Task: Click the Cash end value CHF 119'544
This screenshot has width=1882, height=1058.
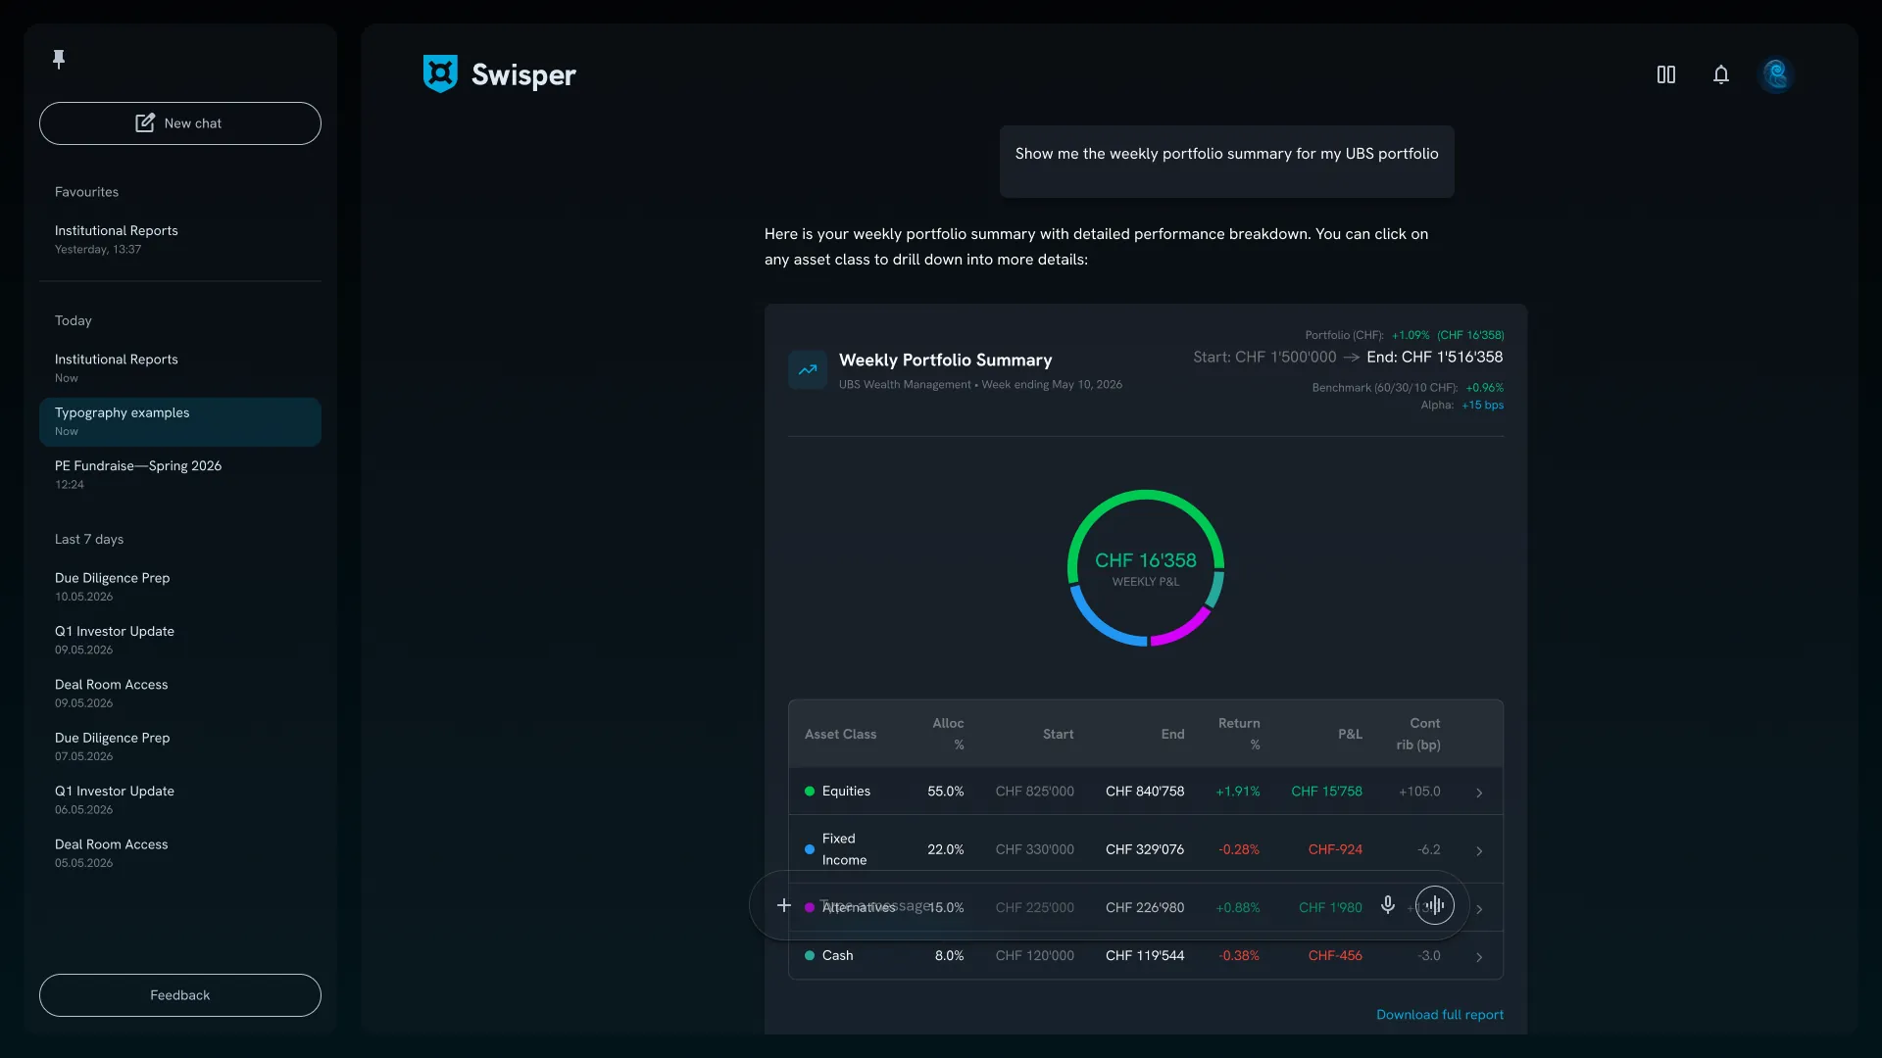Action: tap(1145, 956)
